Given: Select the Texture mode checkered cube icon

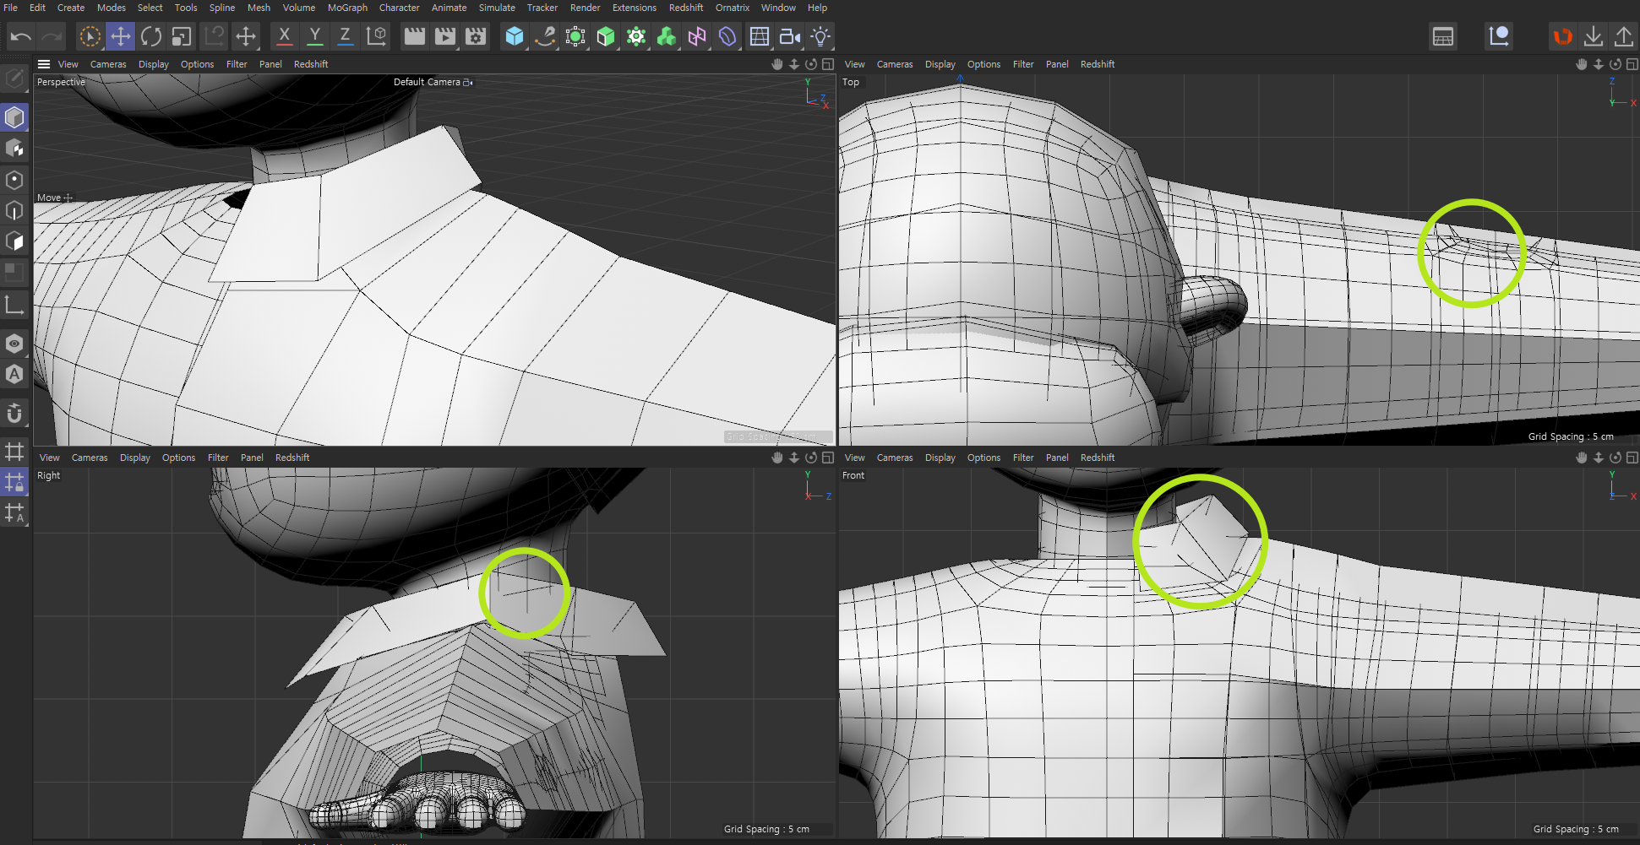Looking at the screenshot, I should coord(14,149).
